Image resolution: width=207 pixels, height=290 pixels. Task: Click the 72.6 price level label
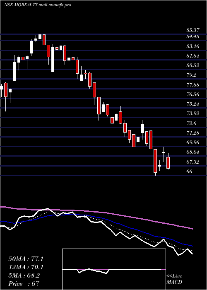(x=191, y=123)
